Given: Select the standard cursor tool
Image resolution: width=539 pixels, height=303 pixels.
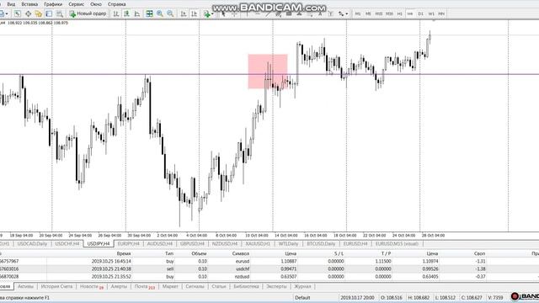Looking at the screenshot, I should pyautogui.click(x=223, y=13).
